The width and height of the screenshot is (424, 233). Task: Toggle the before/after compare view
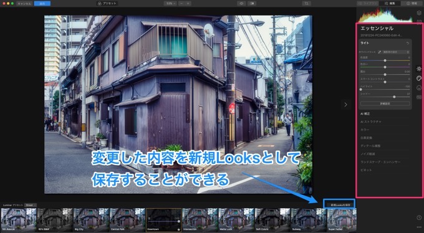click(x=252, y=4)
